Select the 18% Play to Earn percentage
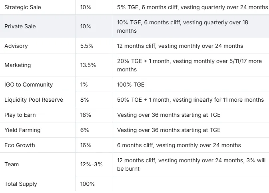 (86, 115)
